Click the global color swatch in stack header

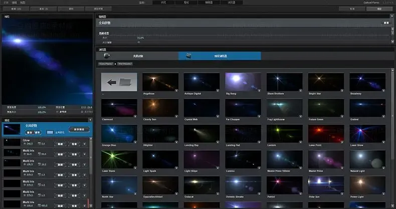point(50,132)
